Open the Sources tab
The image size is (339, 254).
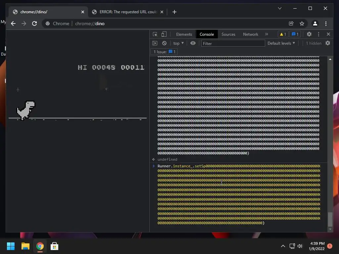click(x=228, y=34)
